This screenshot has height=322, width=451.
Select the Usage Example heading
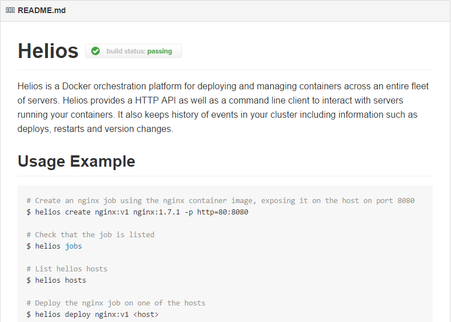point(76,161)
